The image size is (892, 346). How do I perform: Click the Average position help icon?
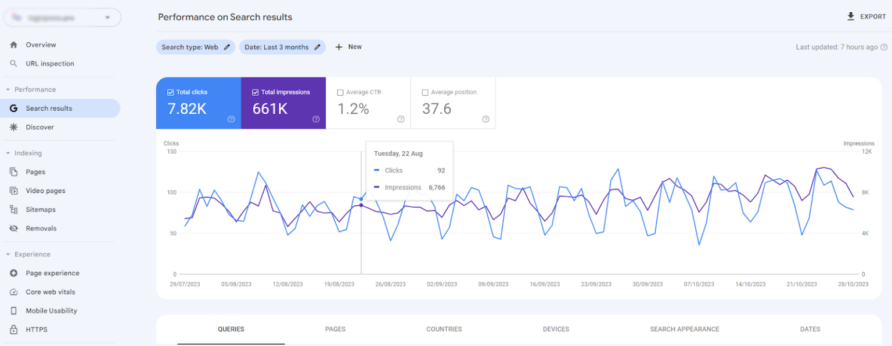click(x=485, y=119)
